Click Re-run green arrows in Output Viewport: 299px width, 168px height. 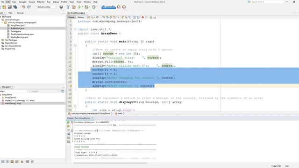(x=69, y=122)
